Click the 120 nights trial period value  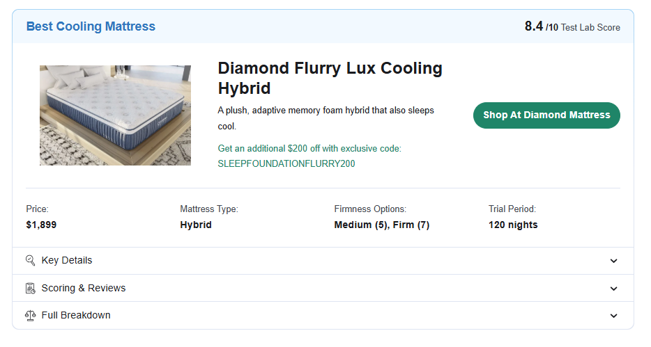[x=513, y=225]
